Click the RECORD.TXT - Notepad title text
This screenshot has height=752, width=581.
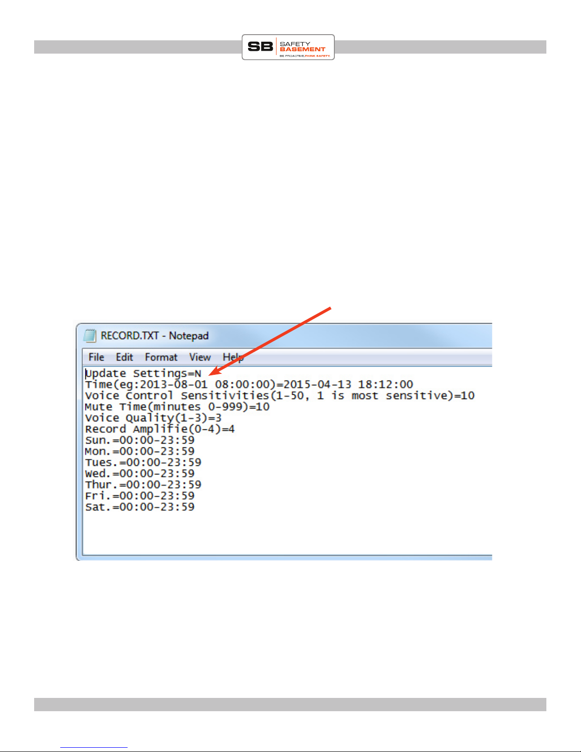coord(155,336)
